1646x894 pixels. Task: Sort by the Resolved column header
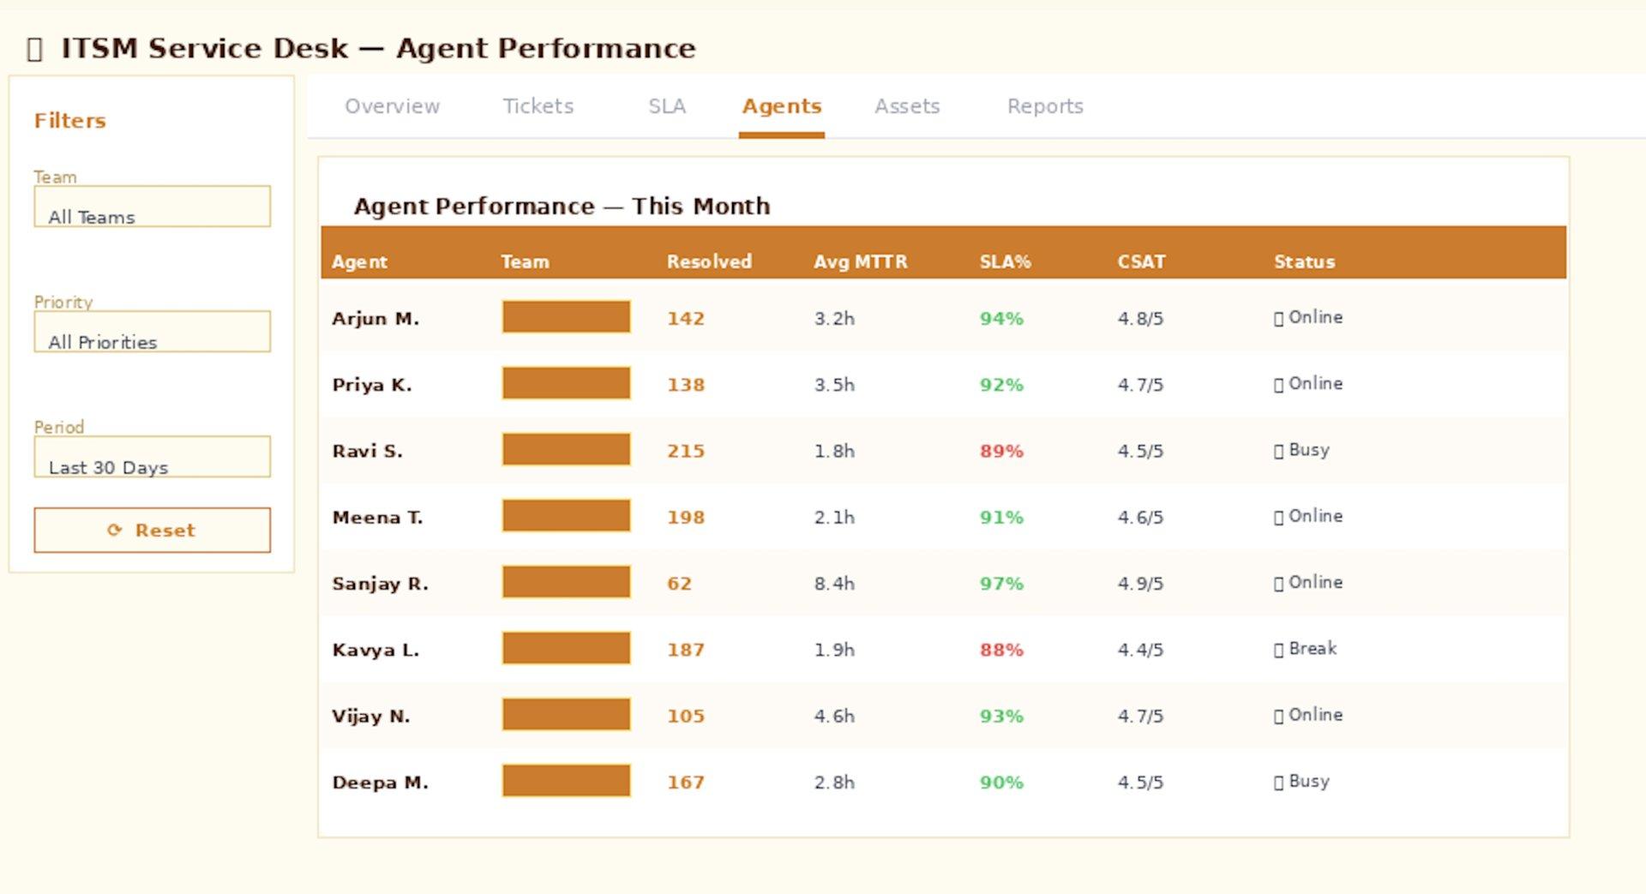(x=708, y=261)
